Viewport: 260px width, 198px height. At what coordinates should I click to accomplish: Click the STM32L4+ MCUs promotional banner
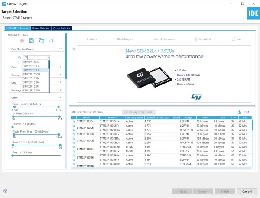click(164, 74)
